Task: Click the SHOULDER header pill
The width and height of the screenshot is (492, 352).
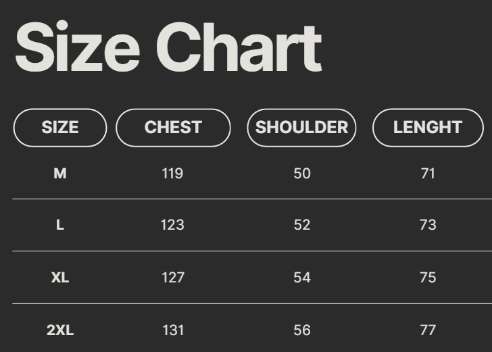Action: pos(301,128)
